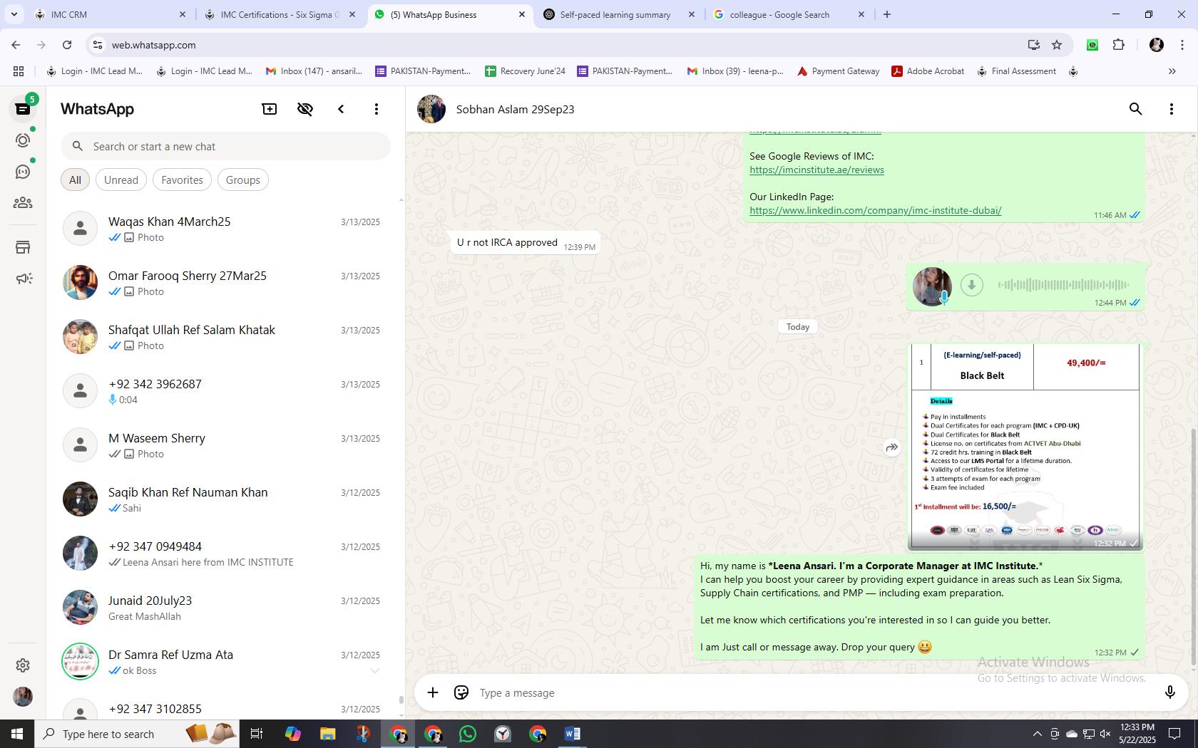Filter chats by Favorites

(x=182, y=180)
